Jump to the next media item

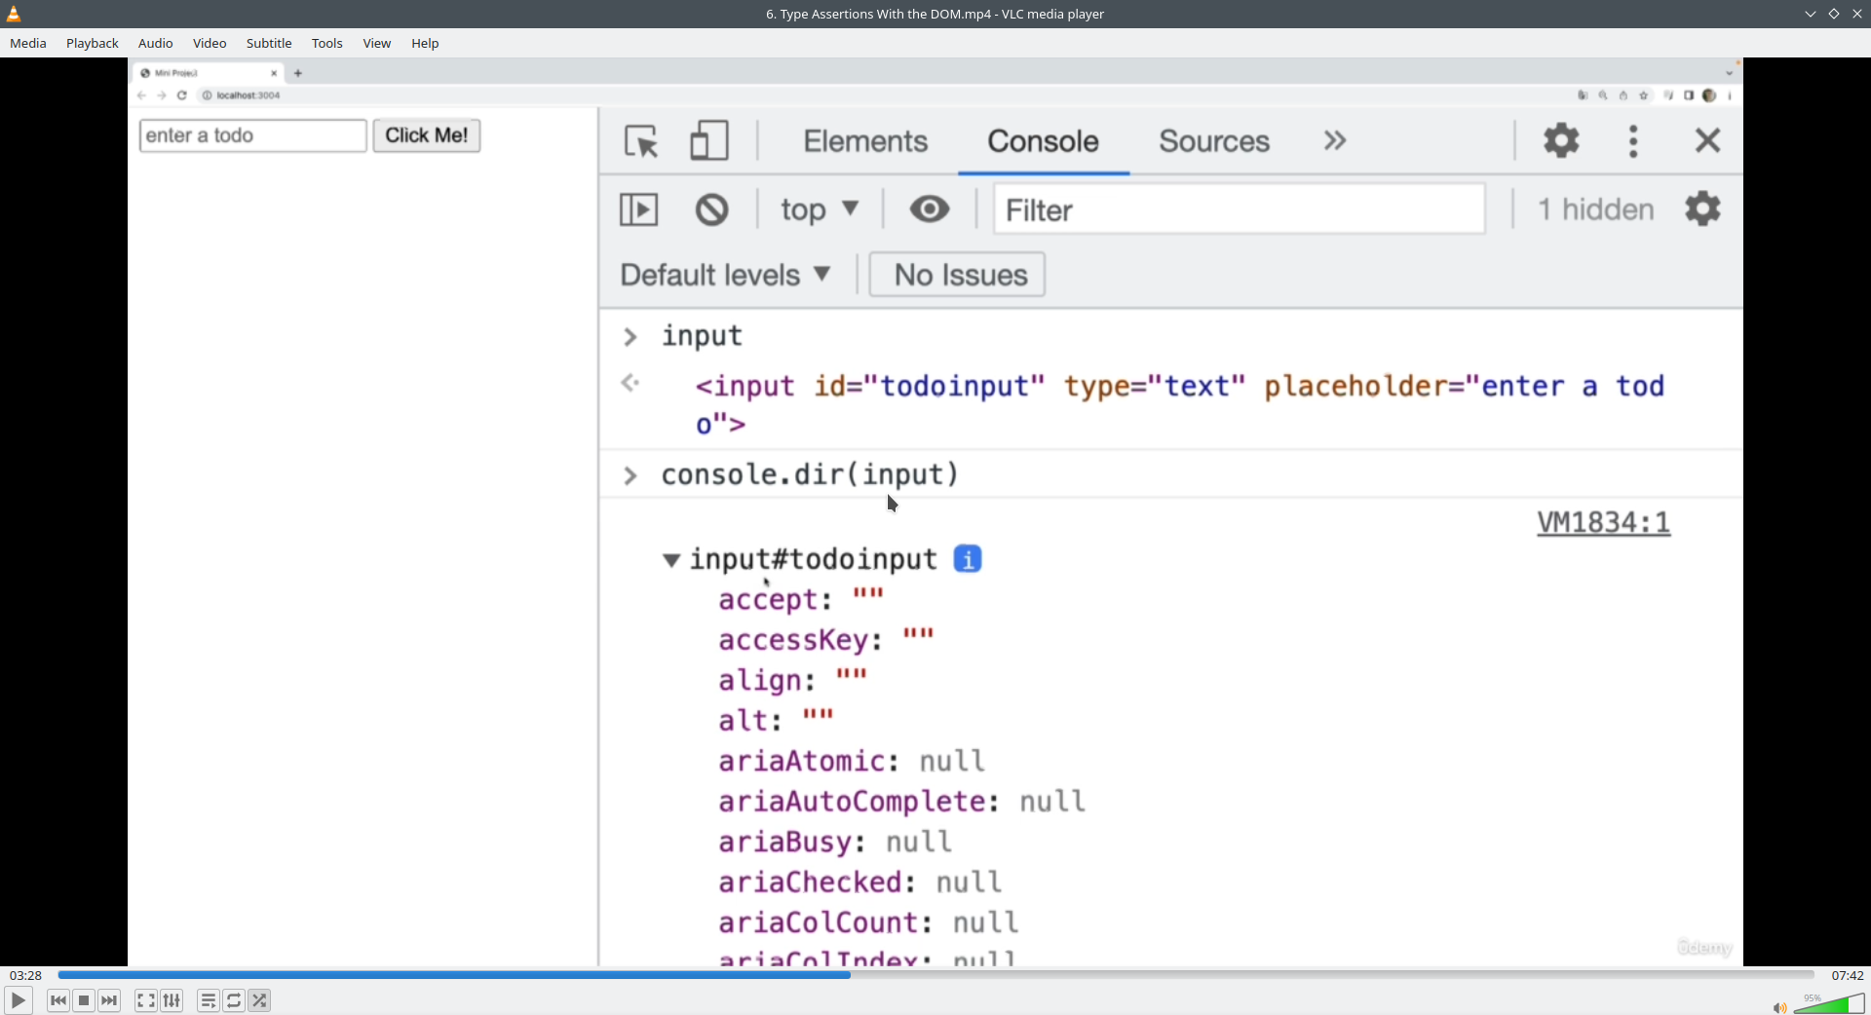pyautogui.click(x=109, y=1000)
